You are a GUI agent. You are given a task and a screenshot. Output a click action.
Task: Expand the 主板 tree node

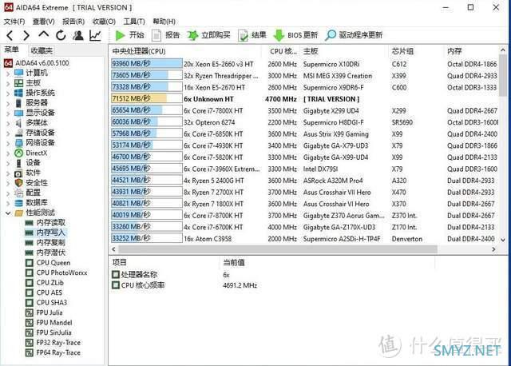coord(8,83)
